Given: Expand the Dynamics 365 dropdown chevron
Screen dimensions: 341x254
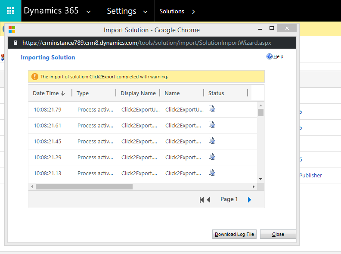Looking at the screenshot, I should click(x=89, y=12).
